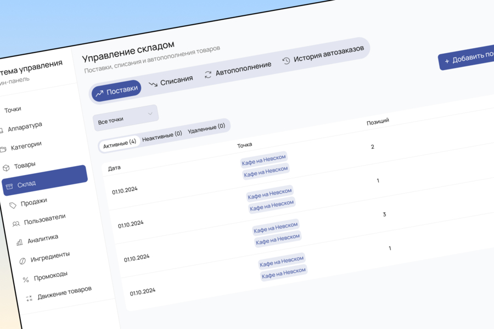Open Склад in the sidebar
Image resolution: width=494 pixels, height=329 pixels.
coord(45,180)
